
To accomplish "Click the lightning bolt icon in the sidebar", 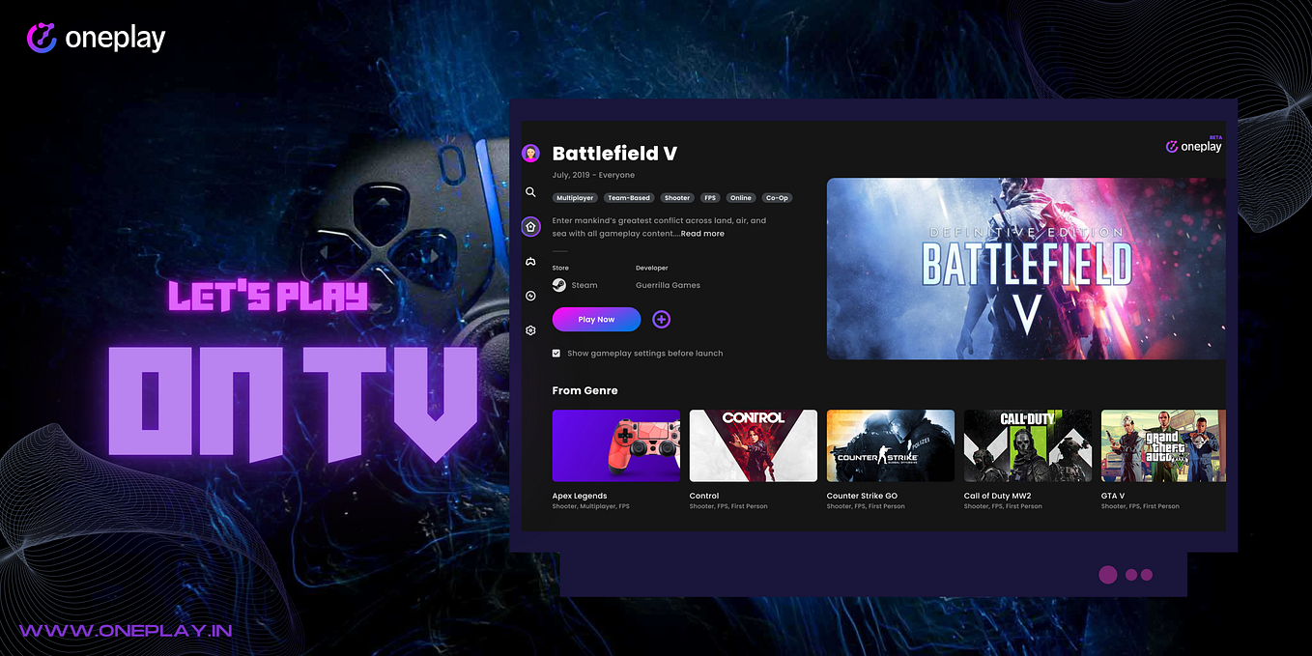I will click(x=530, y=296).
